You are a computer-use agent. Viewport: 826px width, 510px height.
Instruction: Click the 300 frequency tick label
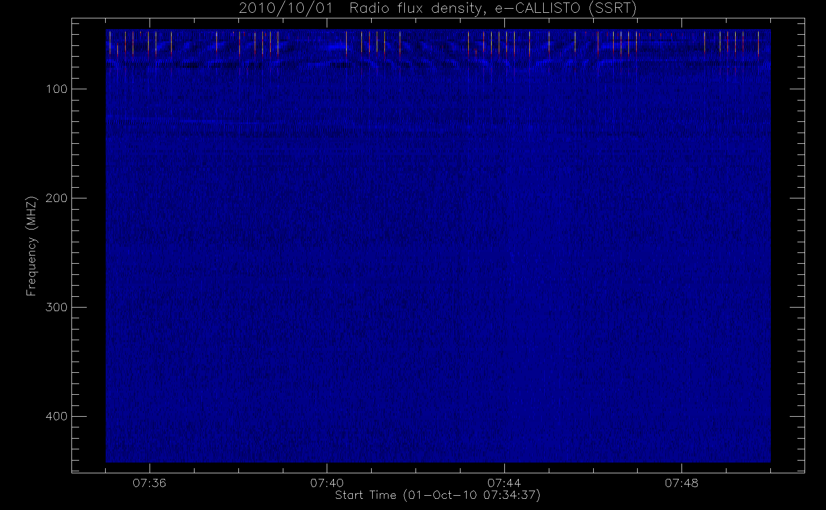(x=57, y=308)
